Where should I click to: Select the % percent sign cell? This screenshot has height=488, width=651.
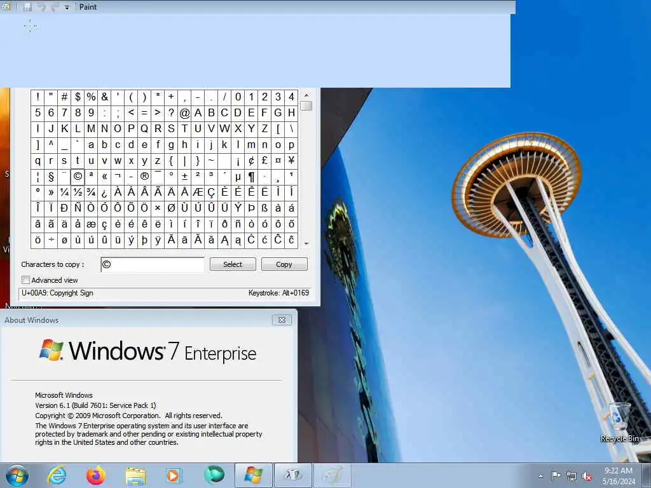pos(91,97)
